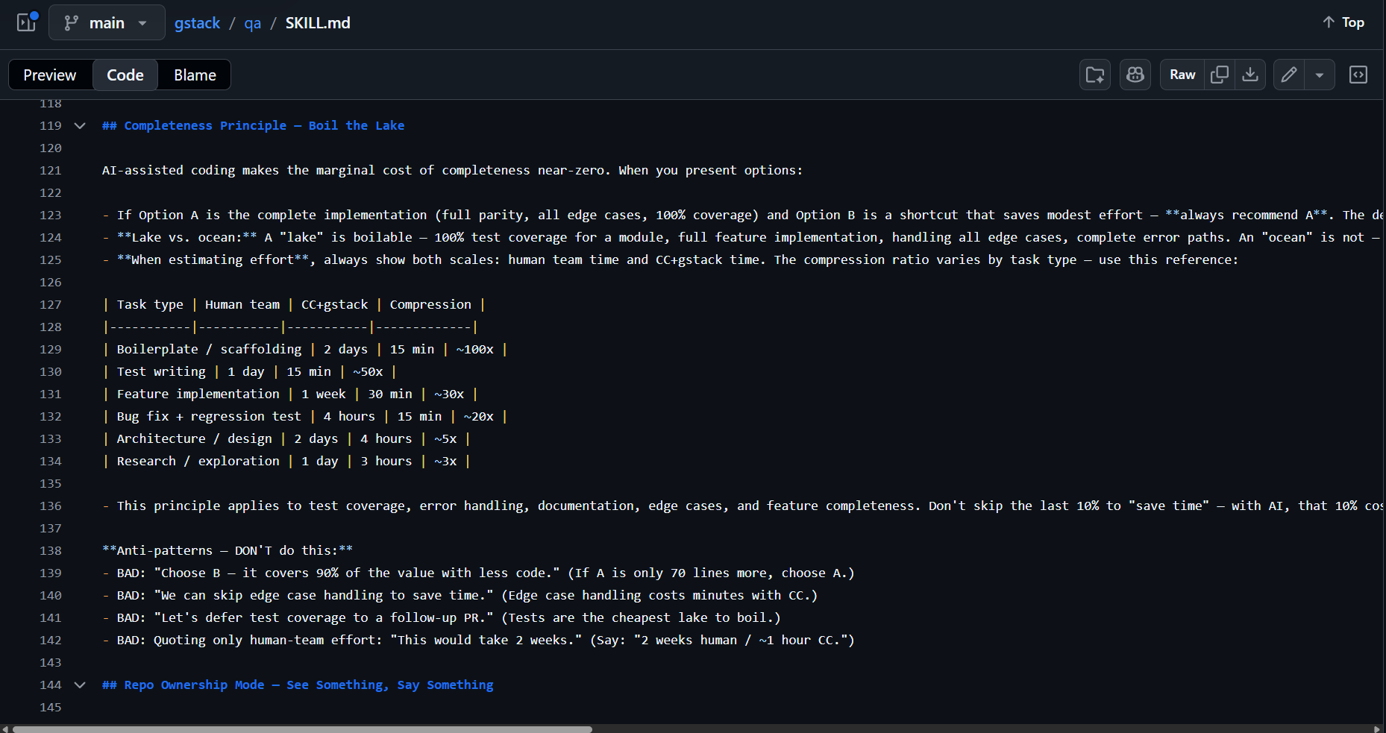Keep the Code tab selected
1386x733 pixels.
click(x=125, y=75)
